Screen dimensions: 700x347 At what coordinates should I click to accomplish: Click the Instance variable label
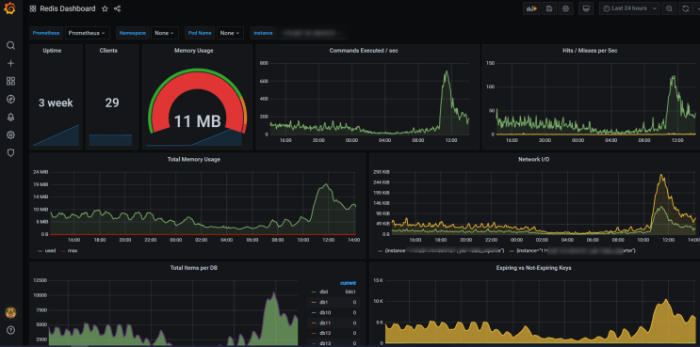coord(263,33)
